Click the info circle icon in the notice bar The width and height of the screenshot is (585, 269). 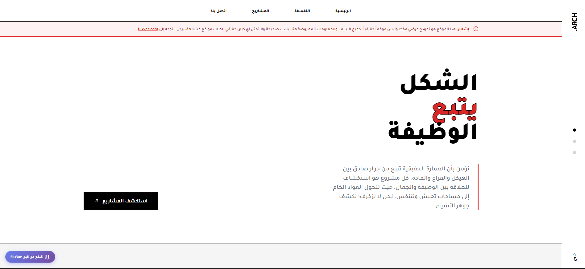(476, 29)
